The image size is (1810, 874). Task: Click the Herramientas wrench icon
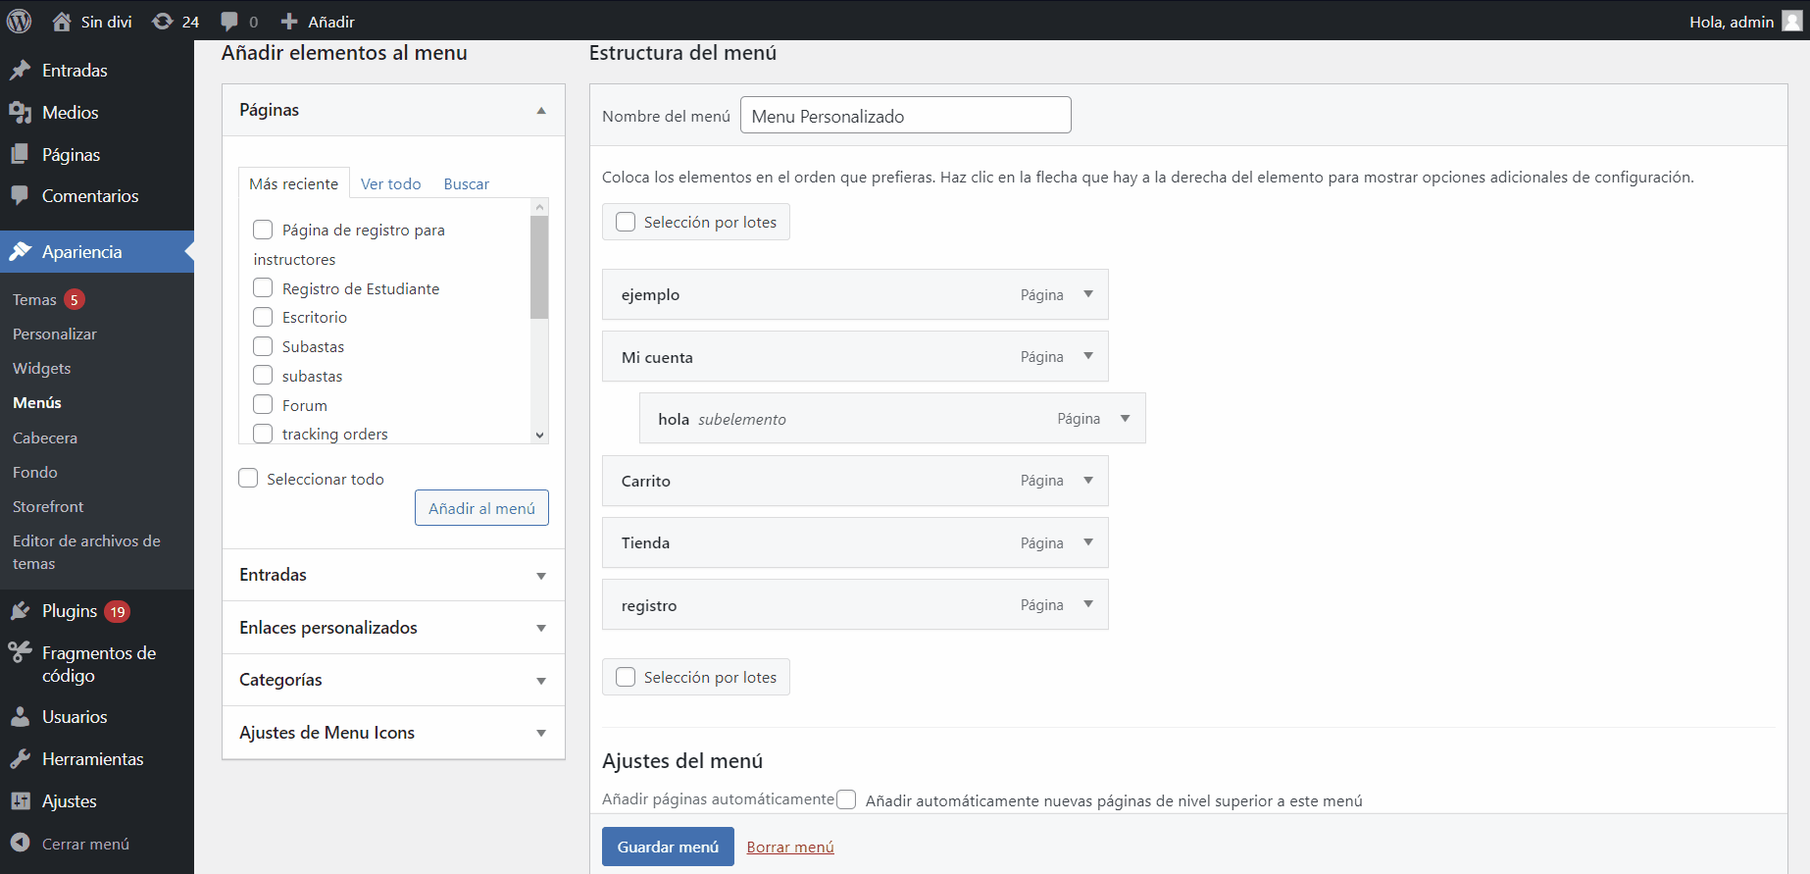(x=21, y=759)
